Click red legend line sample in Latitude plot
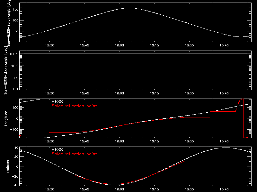Viewport: 257px width, 192px height. click(x=36, y=155)
